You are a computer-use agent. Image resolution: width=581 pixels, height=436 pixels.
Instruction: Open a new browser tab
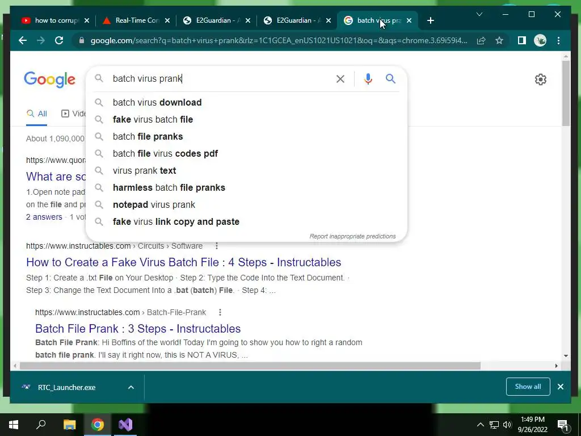tap(430, 20)
